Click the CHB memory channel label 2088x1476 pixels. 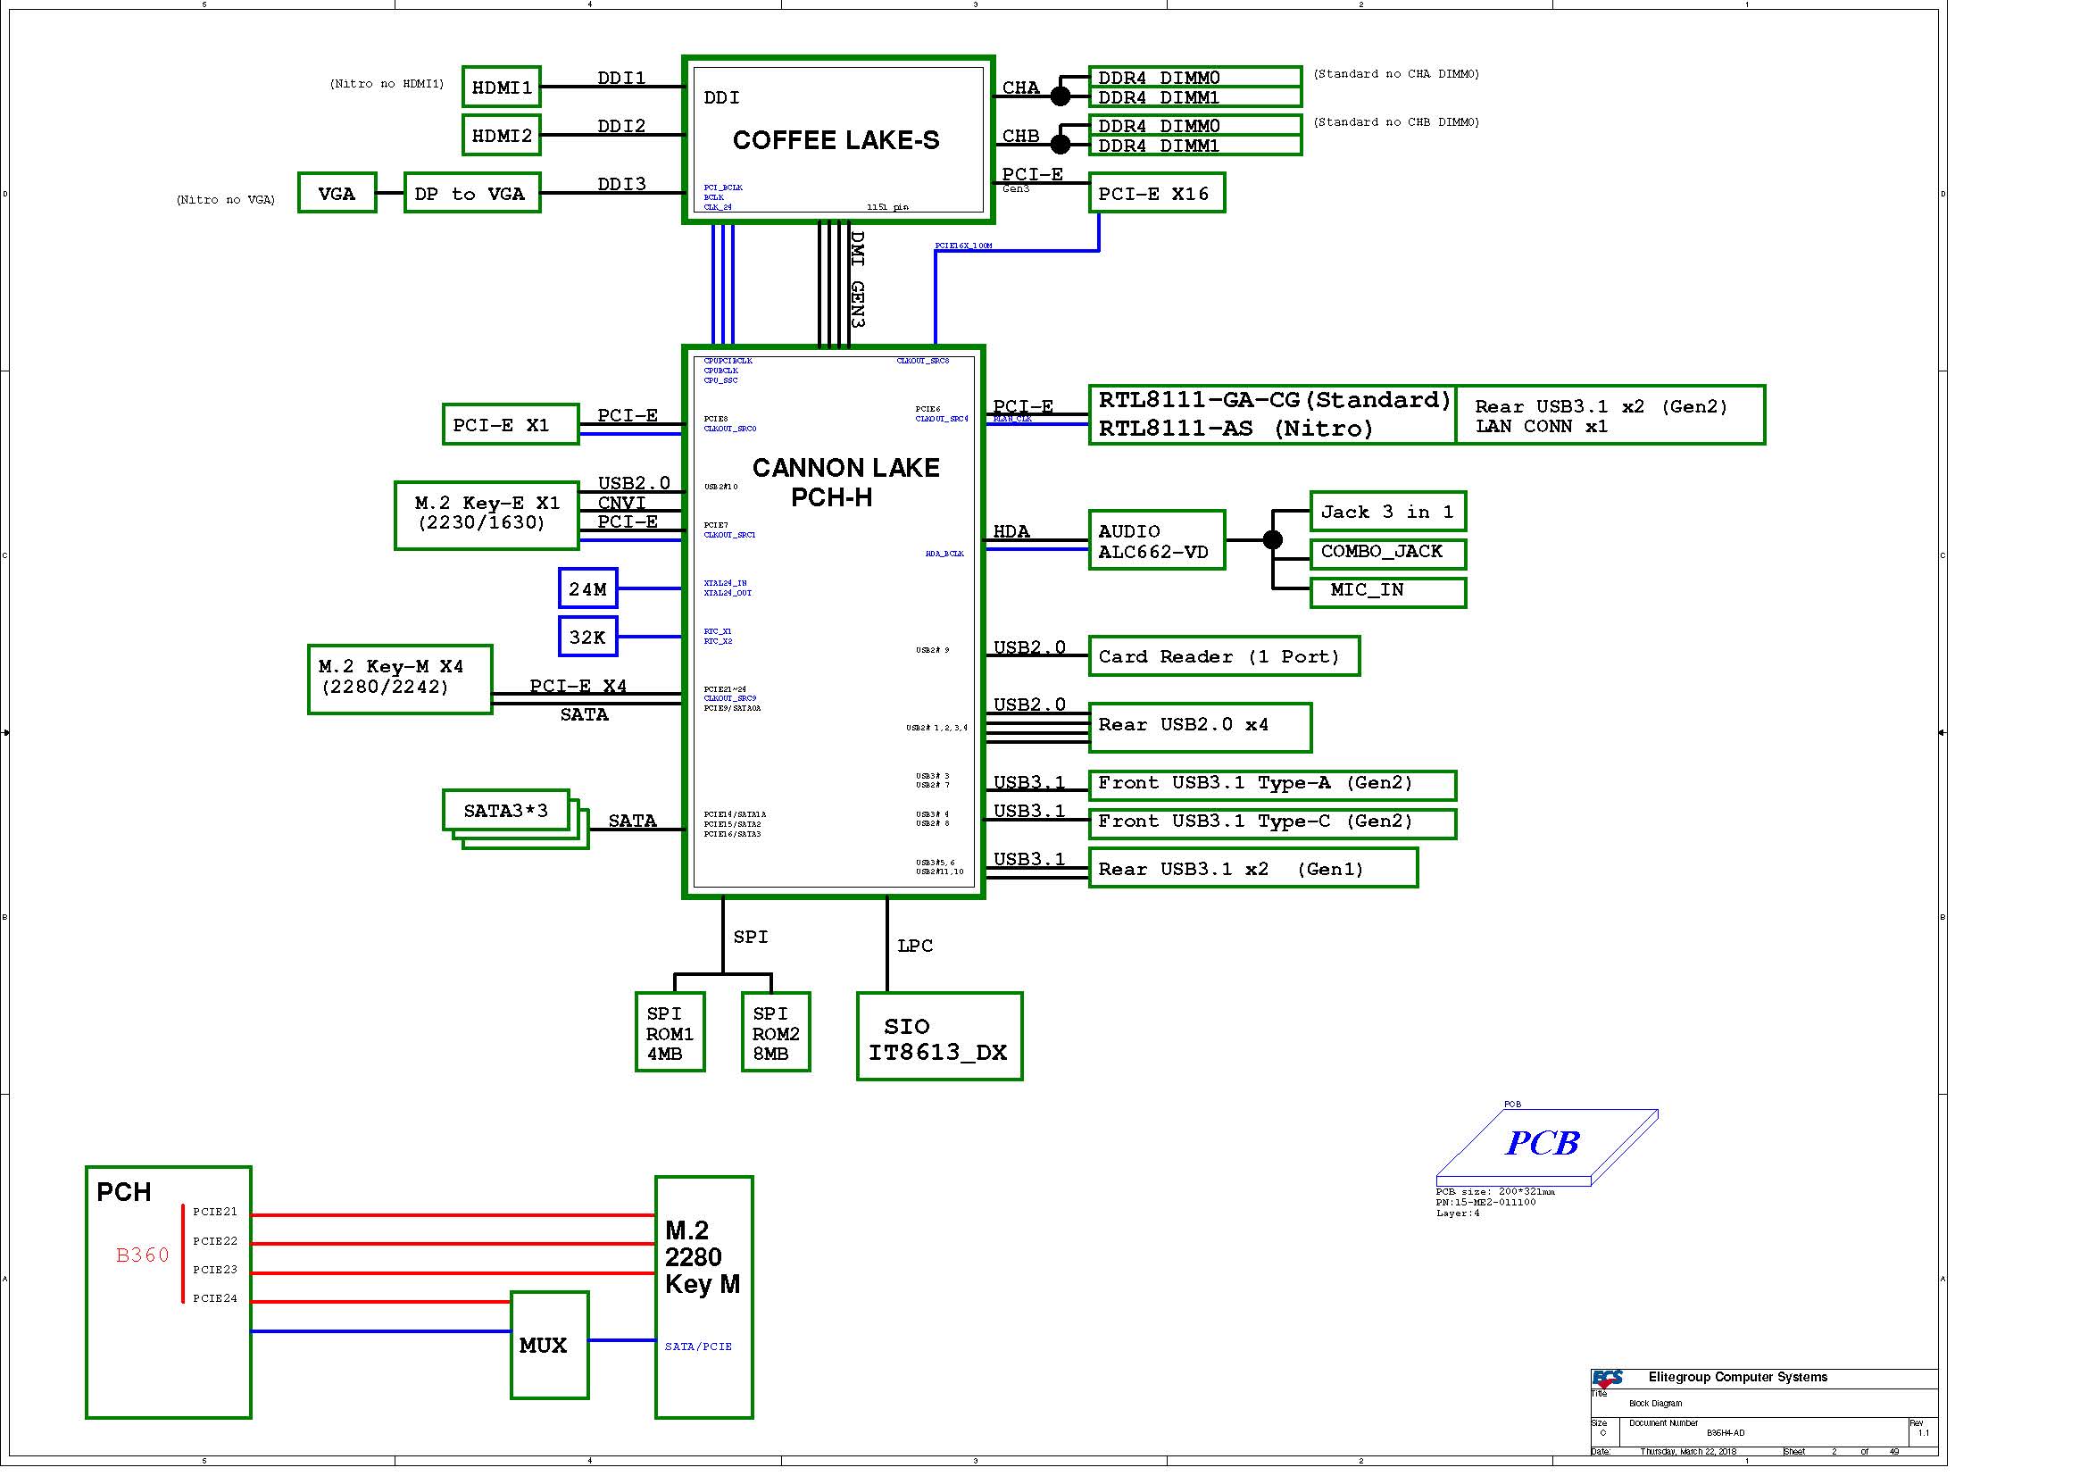coord(1020,136)
